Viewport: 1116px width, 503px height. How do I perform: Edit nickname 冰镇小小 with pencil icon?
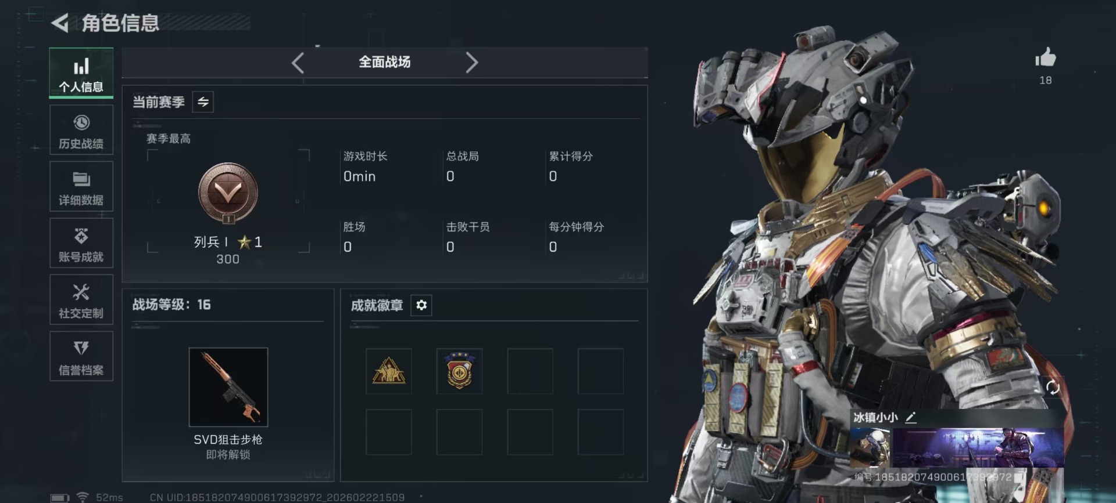tap(911, 417)
